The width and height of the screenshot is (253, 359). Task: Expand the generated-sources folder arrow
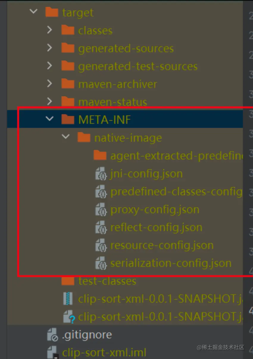(x=50, y=48)
